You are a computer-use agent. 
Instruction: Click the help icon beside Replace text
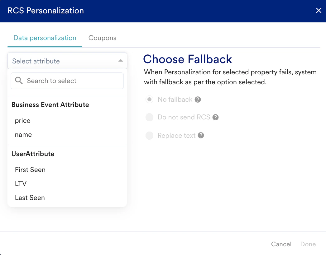(x=201, y=136)
